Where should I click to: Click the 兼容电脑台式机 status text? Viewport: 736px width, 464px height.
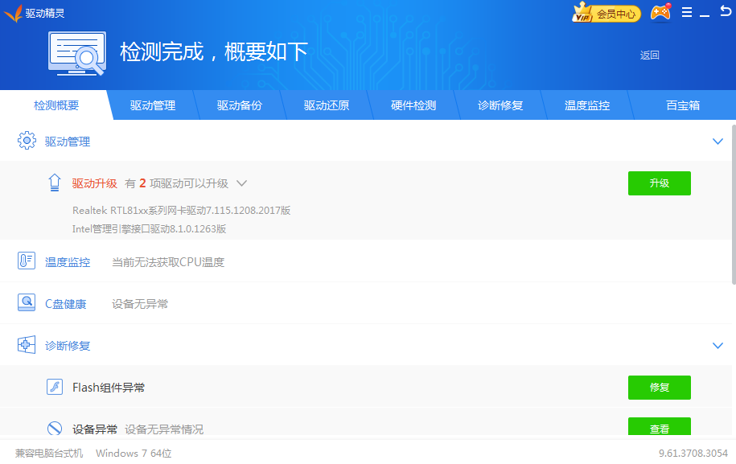49,454
